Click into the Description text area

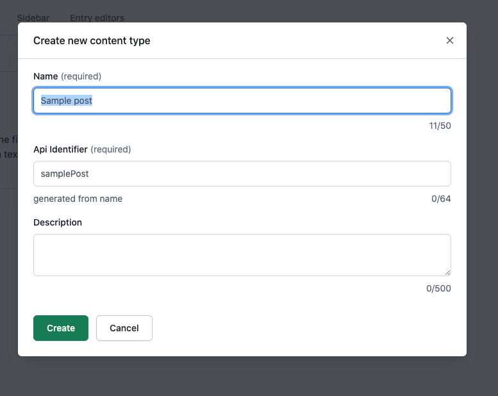click(242, 254)
